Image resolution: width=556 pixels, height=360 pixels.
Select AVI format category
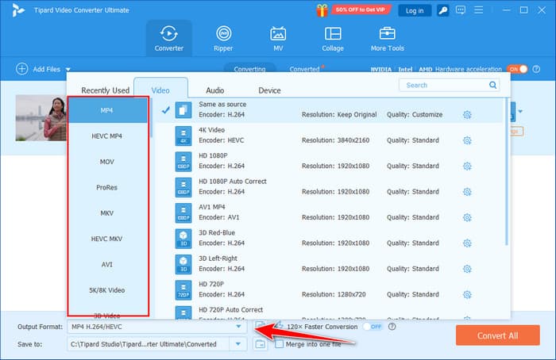click(x=106, y=264)
